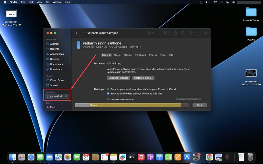The height and width of the screenshot is (164, 263).
Task: Select the General tab
Action: [x=106, y=55]
